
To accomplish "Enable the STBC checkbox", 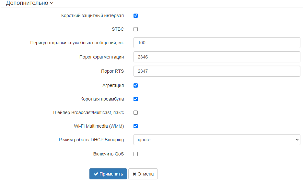I will pyautogui.click(x=136, y=29).
